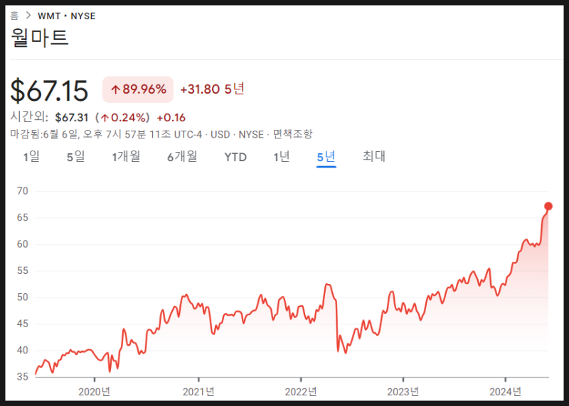Click the 55 y-axis label

(23, 270)
